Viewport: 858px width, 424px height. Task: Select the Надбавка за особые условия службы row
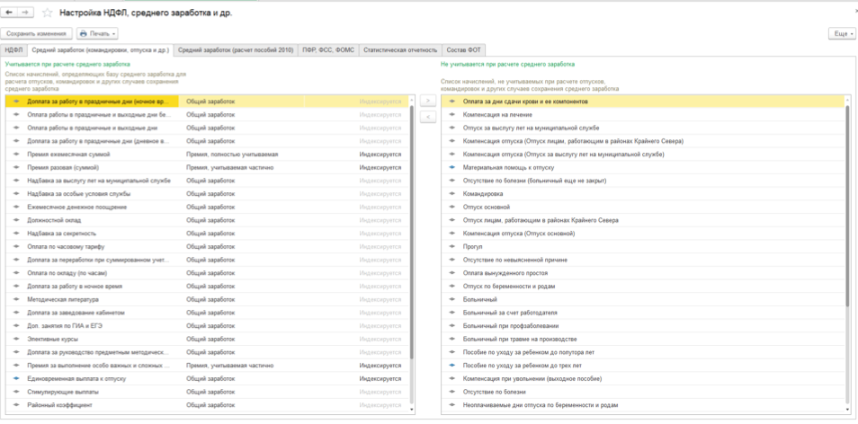(x=207, y=194)
